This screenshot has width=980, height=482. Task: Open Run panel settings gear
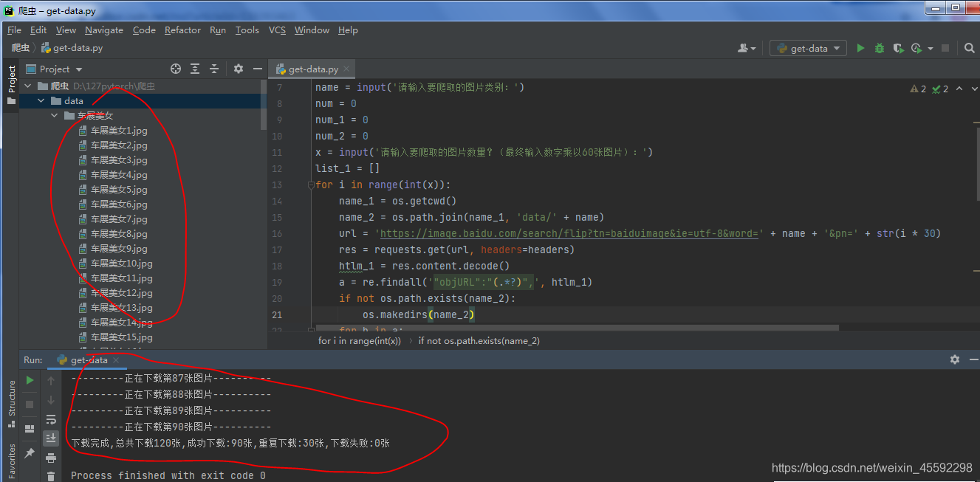[x=955, y=359]
